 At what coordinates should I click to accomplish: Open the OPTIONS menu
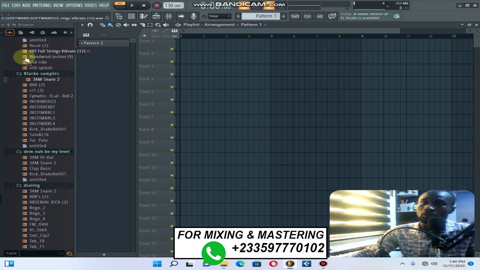point(74,5)
